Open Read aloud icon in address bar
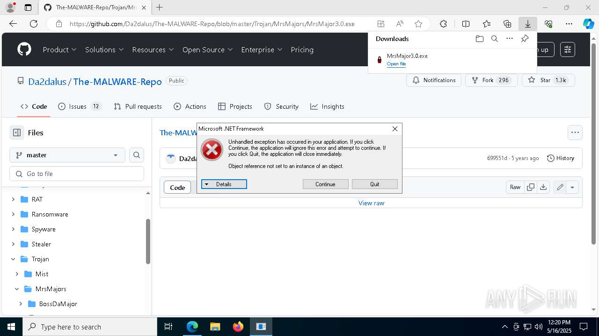 click(x=400, y=24)
